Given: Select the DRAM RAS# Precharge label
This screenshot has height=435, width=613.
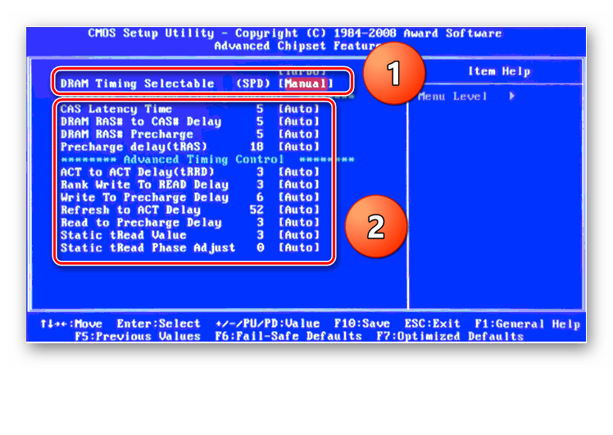Looking at the screenshot, I should point(127,134).
